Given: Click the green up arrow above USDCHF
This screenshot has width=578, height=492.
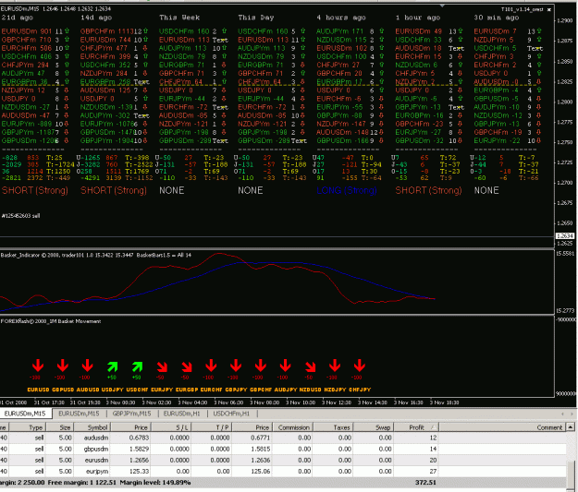Looking at the screenshot, I should pos(137,366).
